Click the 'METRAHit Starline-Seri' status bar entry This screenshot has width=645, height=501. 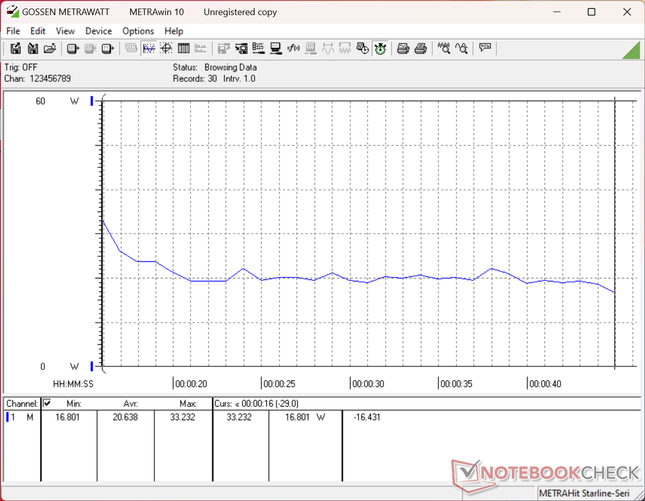tap(584, 493)
